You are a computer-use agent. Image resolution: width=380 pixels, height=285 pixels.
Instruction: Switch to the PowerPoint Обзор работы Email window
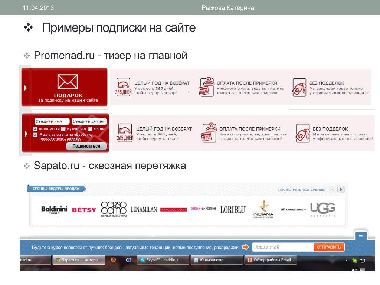[271, 260]
